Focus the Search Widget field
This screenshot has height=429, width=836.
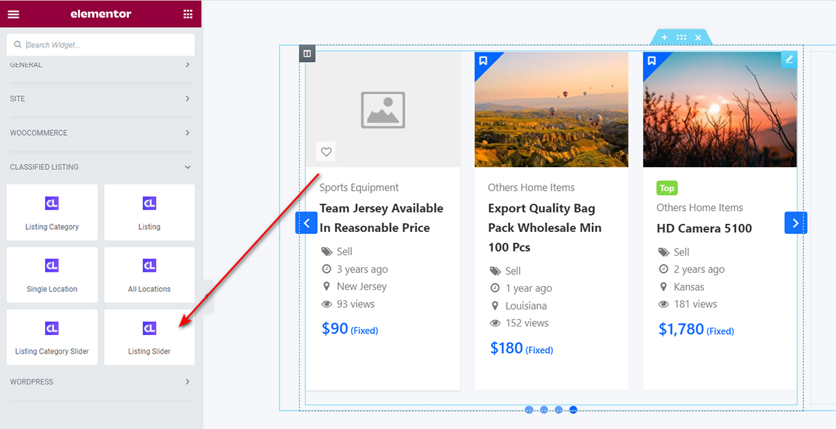[x=101, y=45]
